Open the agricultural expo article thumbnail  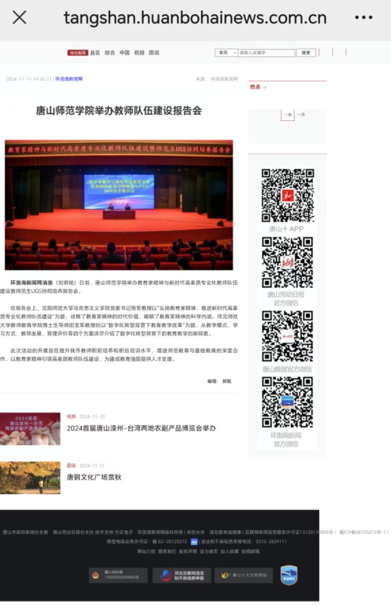click(x=30, y=429)
